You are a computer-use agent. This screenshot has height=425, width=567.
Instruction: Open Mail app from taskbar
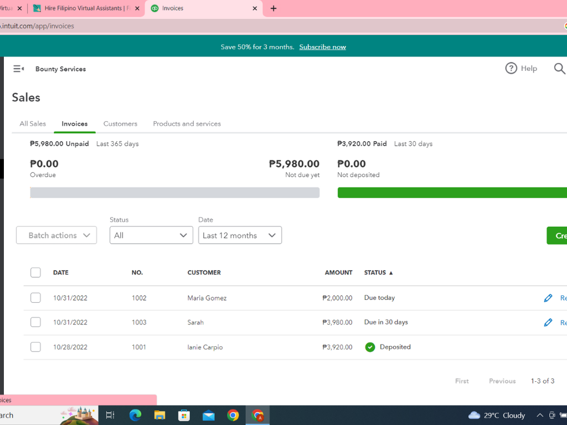click(209, 416)
